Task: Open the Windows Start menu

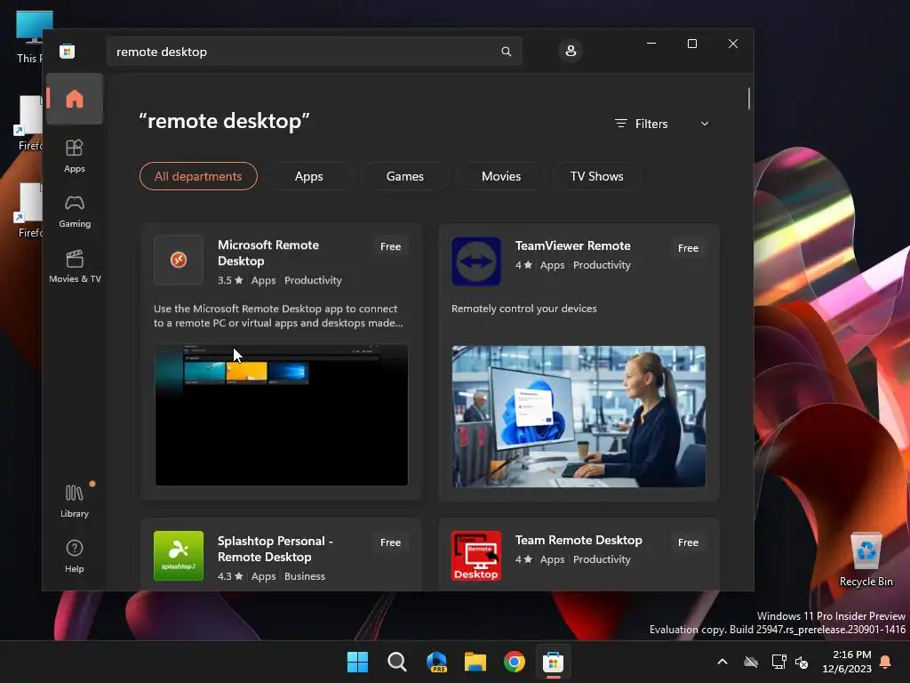Action: pyautogui.click(x=357, y=662)
